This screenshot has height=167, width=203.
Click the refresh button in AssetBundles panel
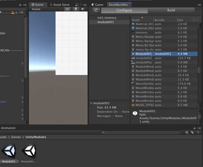coord(96,10)
